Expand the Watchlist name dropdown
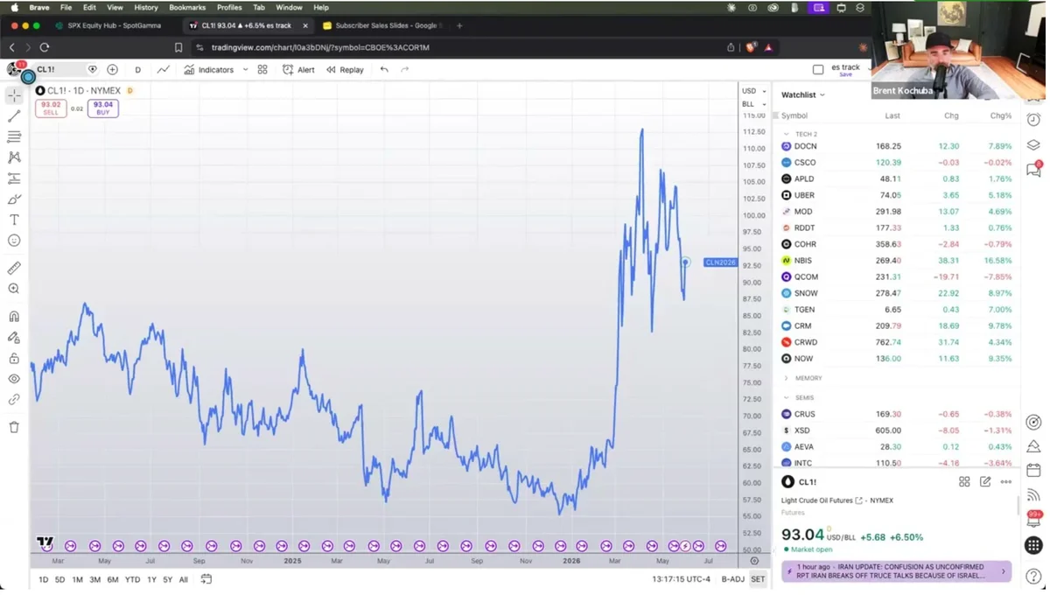Screen dimensions: 1050x595 coord(803,94)
